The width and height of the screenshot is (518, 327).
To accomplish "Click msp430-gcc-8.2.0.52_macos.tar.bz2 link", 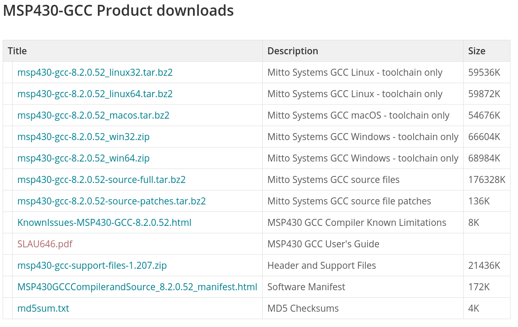I will pos(93,115).
